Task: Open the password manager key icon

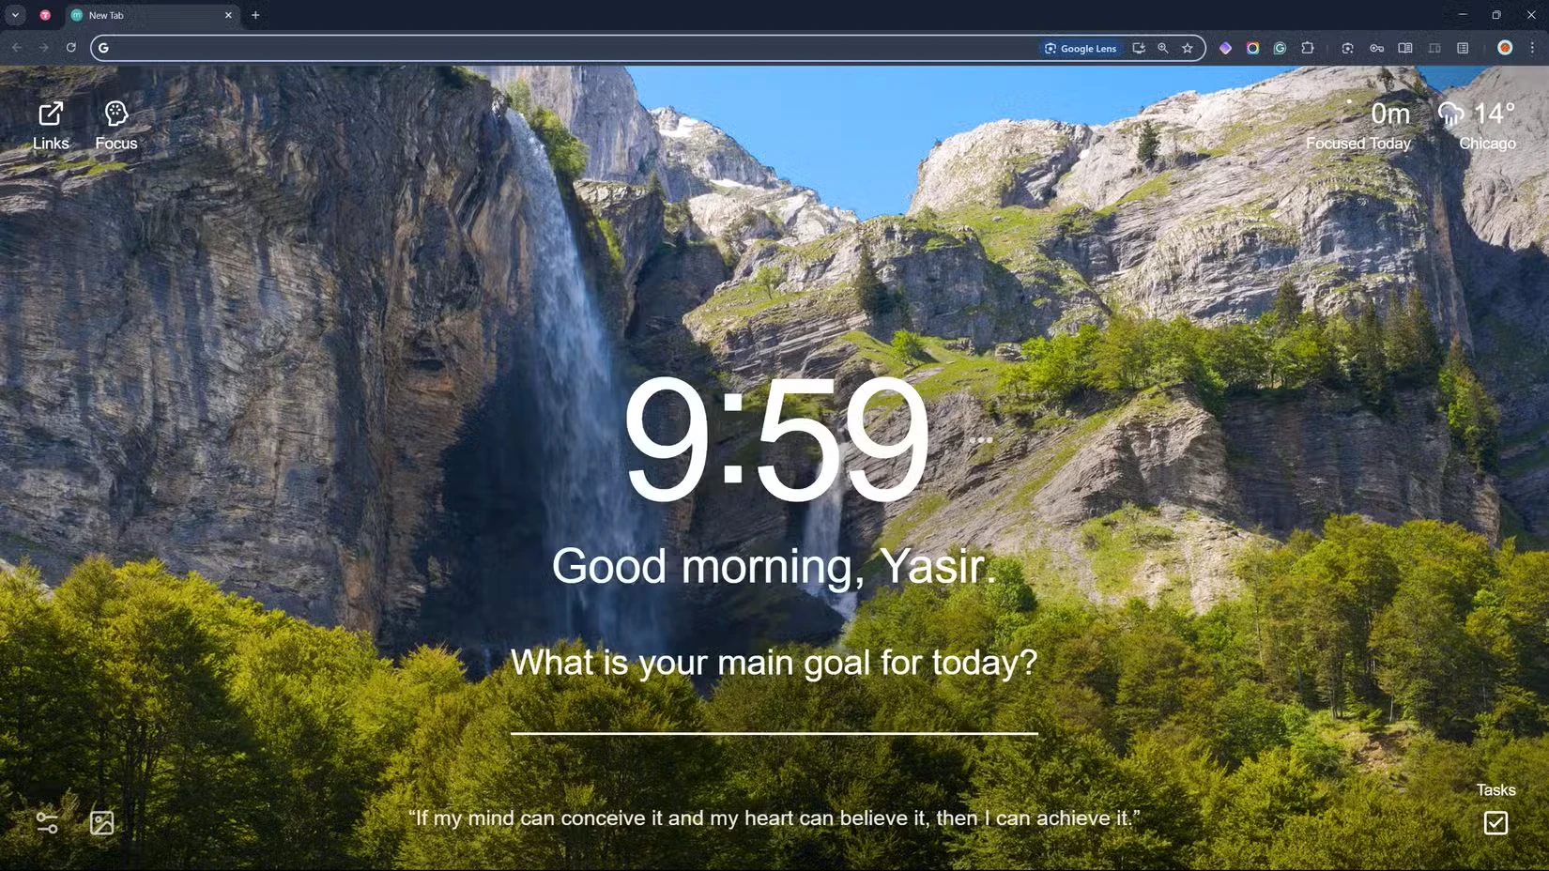Action: point(1376,48)
